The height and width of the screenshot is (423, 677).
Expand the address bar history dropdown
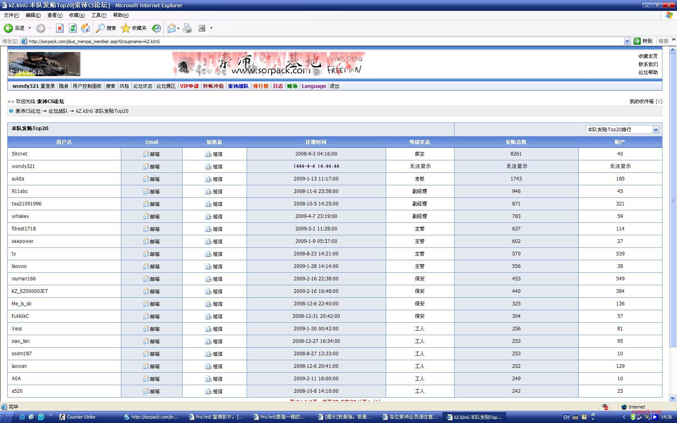(627, 41)
